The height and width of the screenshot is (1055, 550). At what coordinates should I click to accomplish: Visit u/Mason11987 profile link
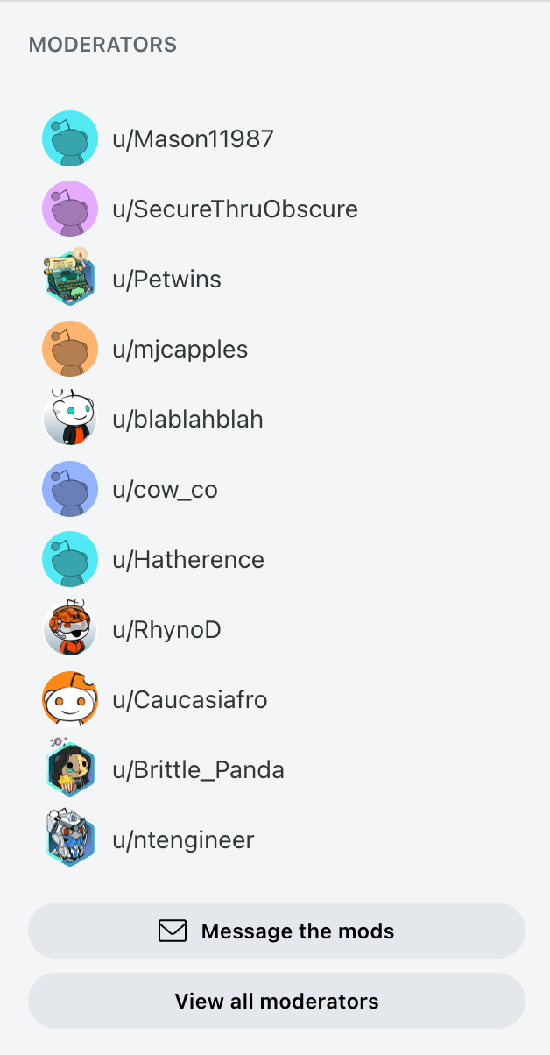[x=193, y=138]
